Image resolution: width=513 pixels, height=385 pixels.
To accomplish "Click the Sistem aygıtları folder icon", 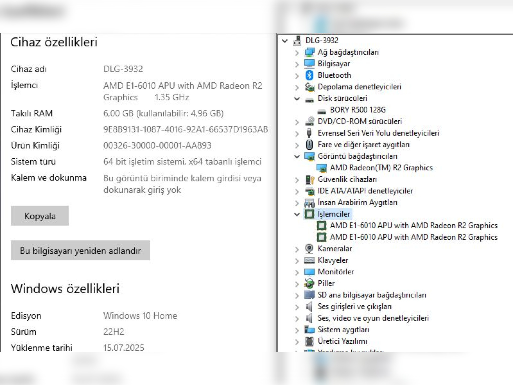I will tap(309, 330).
